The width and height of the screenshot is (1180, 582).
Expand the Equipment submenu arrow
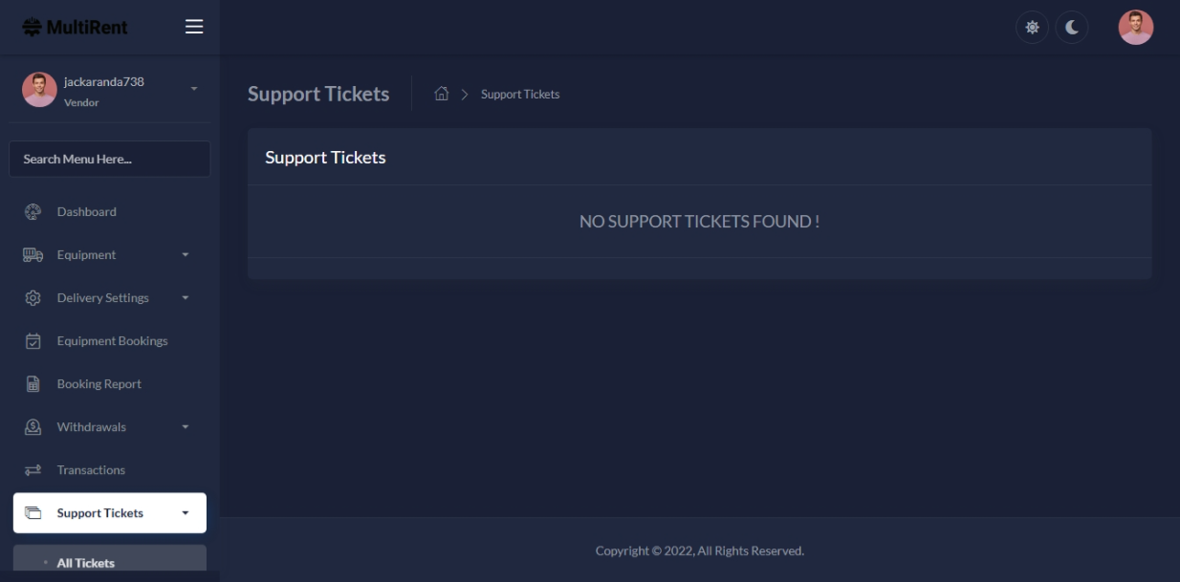[186, 255]
